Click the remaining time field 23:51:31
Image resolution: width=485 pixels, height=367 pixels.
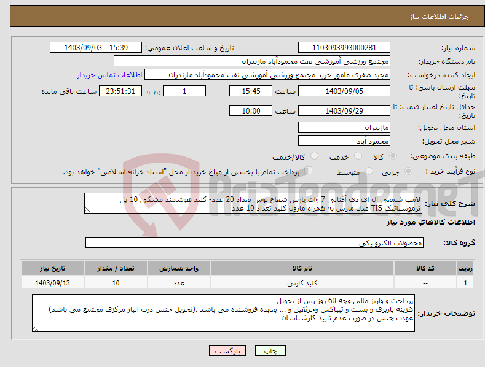pyautogui.click(x=120, y=91)
